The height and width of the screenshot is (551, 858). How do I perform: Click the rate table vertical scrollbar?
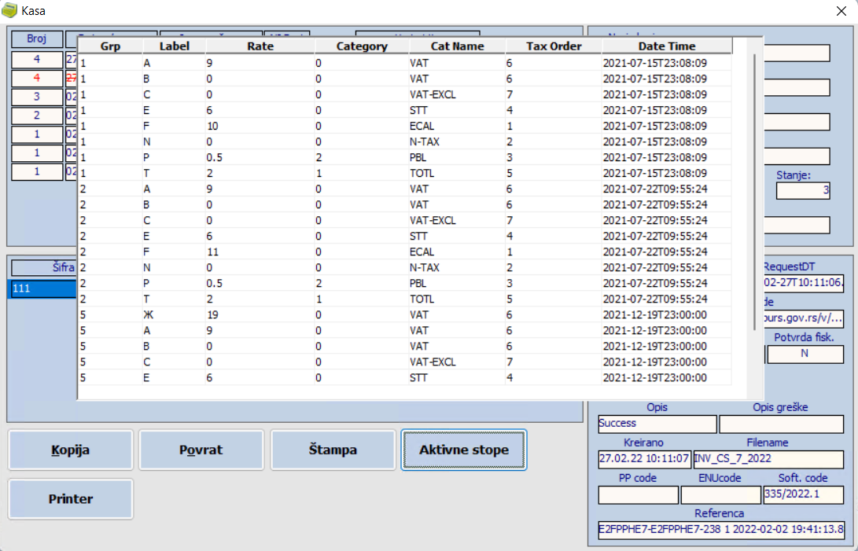coord(754,192)
